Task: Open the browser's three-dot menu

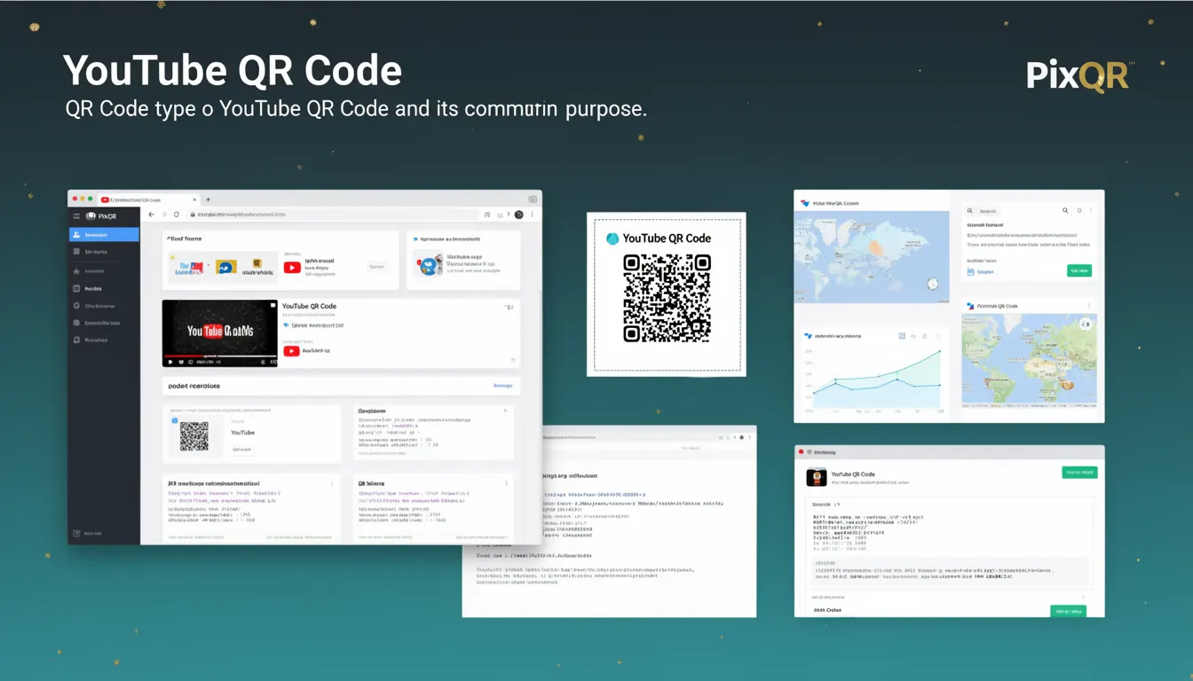Action: pos(532,215)
